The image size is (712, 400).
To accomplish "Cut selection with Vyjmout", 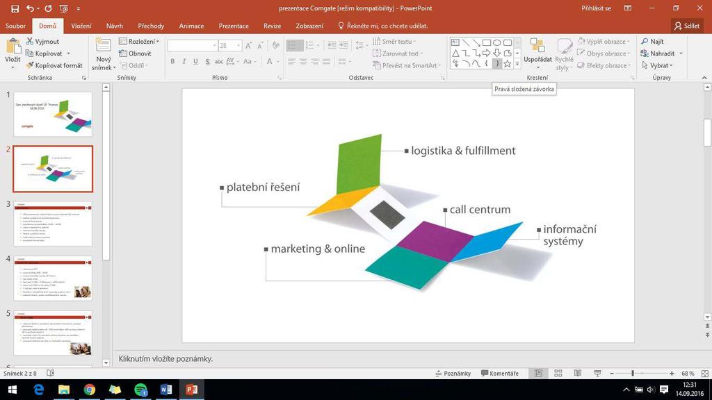I will (x=42, y=41).
